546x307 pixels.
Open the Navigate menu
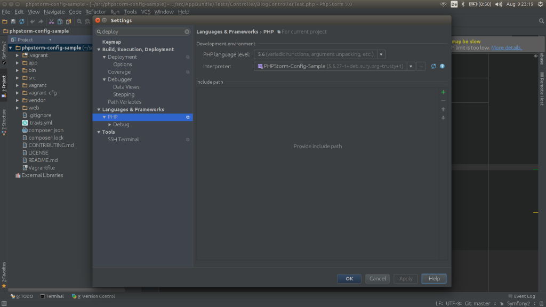(x=54, y=12)
